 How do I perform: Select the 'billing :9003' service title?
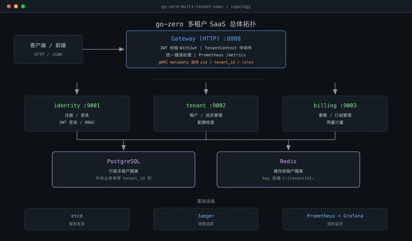335,105
